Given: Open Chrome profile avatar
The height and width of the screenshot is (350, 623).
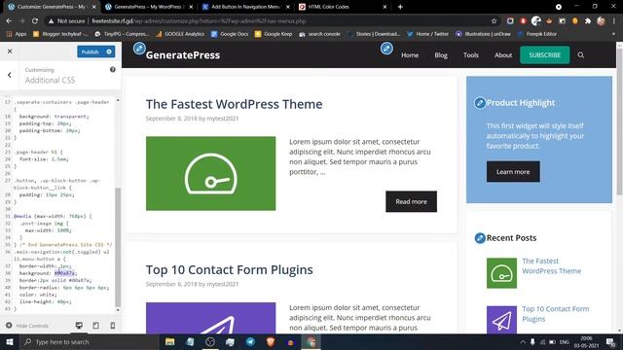Looking at the screenshot, I should [x=601, y=21].
